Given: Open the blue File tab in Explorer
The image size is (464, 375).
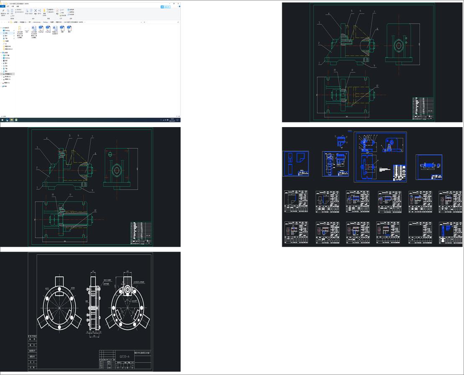Looking at the screenshot, I should pos(3,6).
